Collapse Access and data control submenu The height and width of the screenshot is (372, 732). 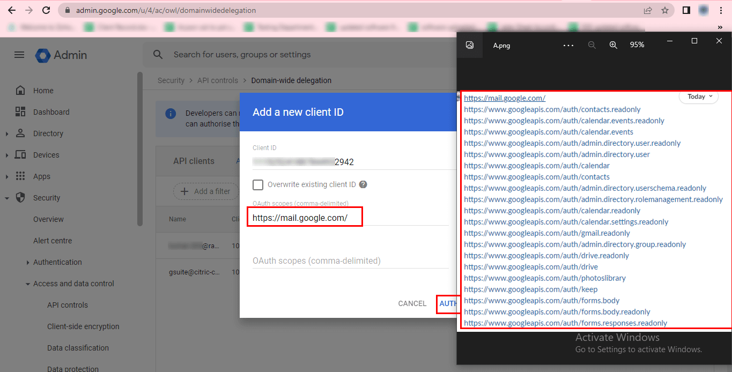[28, 284]
